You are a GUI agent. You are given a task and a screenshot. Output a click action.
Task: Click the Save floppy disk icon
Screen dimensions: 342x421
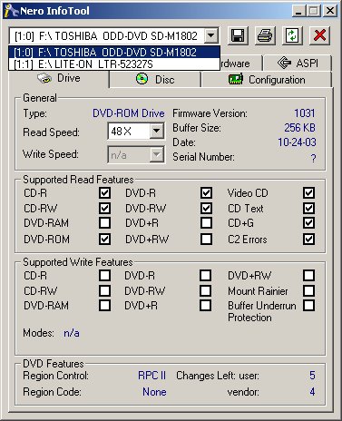coord(238,36)
